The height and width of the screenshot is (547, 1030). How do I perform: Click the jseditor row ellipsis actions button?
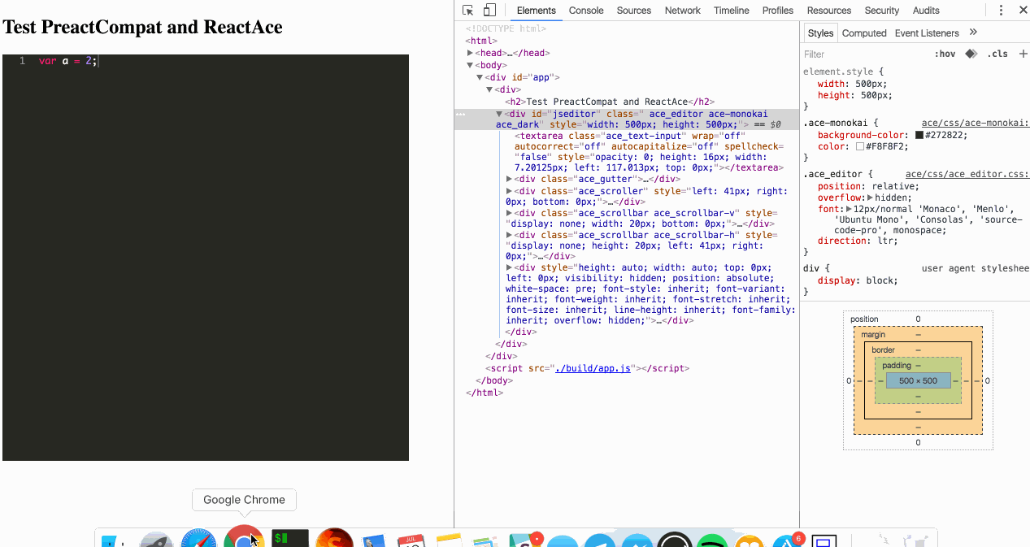click(461, 115)
